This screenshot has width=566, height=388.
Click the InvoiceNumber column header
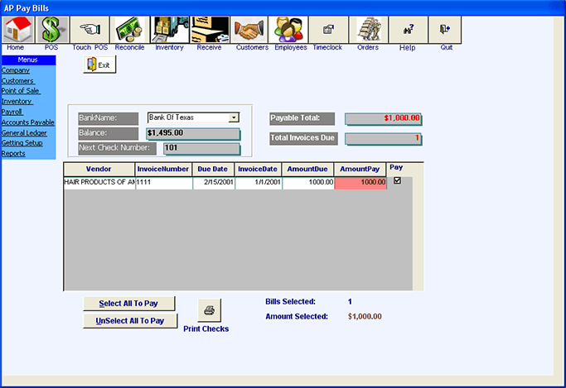tap(163, 169)
